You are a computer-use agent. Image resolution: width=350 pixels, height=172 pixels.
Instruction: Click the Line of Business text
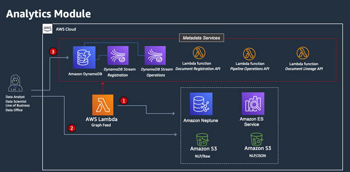coord(17,105)
